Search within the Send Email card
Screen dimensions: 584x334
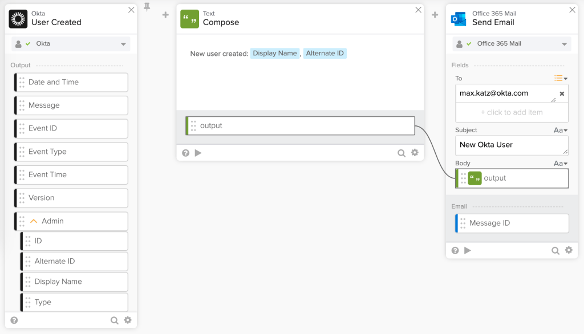coord(555,250)
